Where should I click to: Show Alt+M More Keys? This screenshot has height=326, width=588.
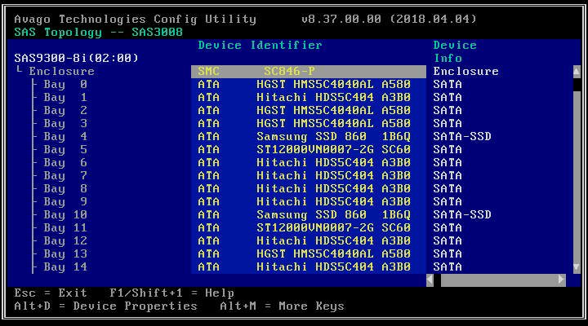(282, 306)
